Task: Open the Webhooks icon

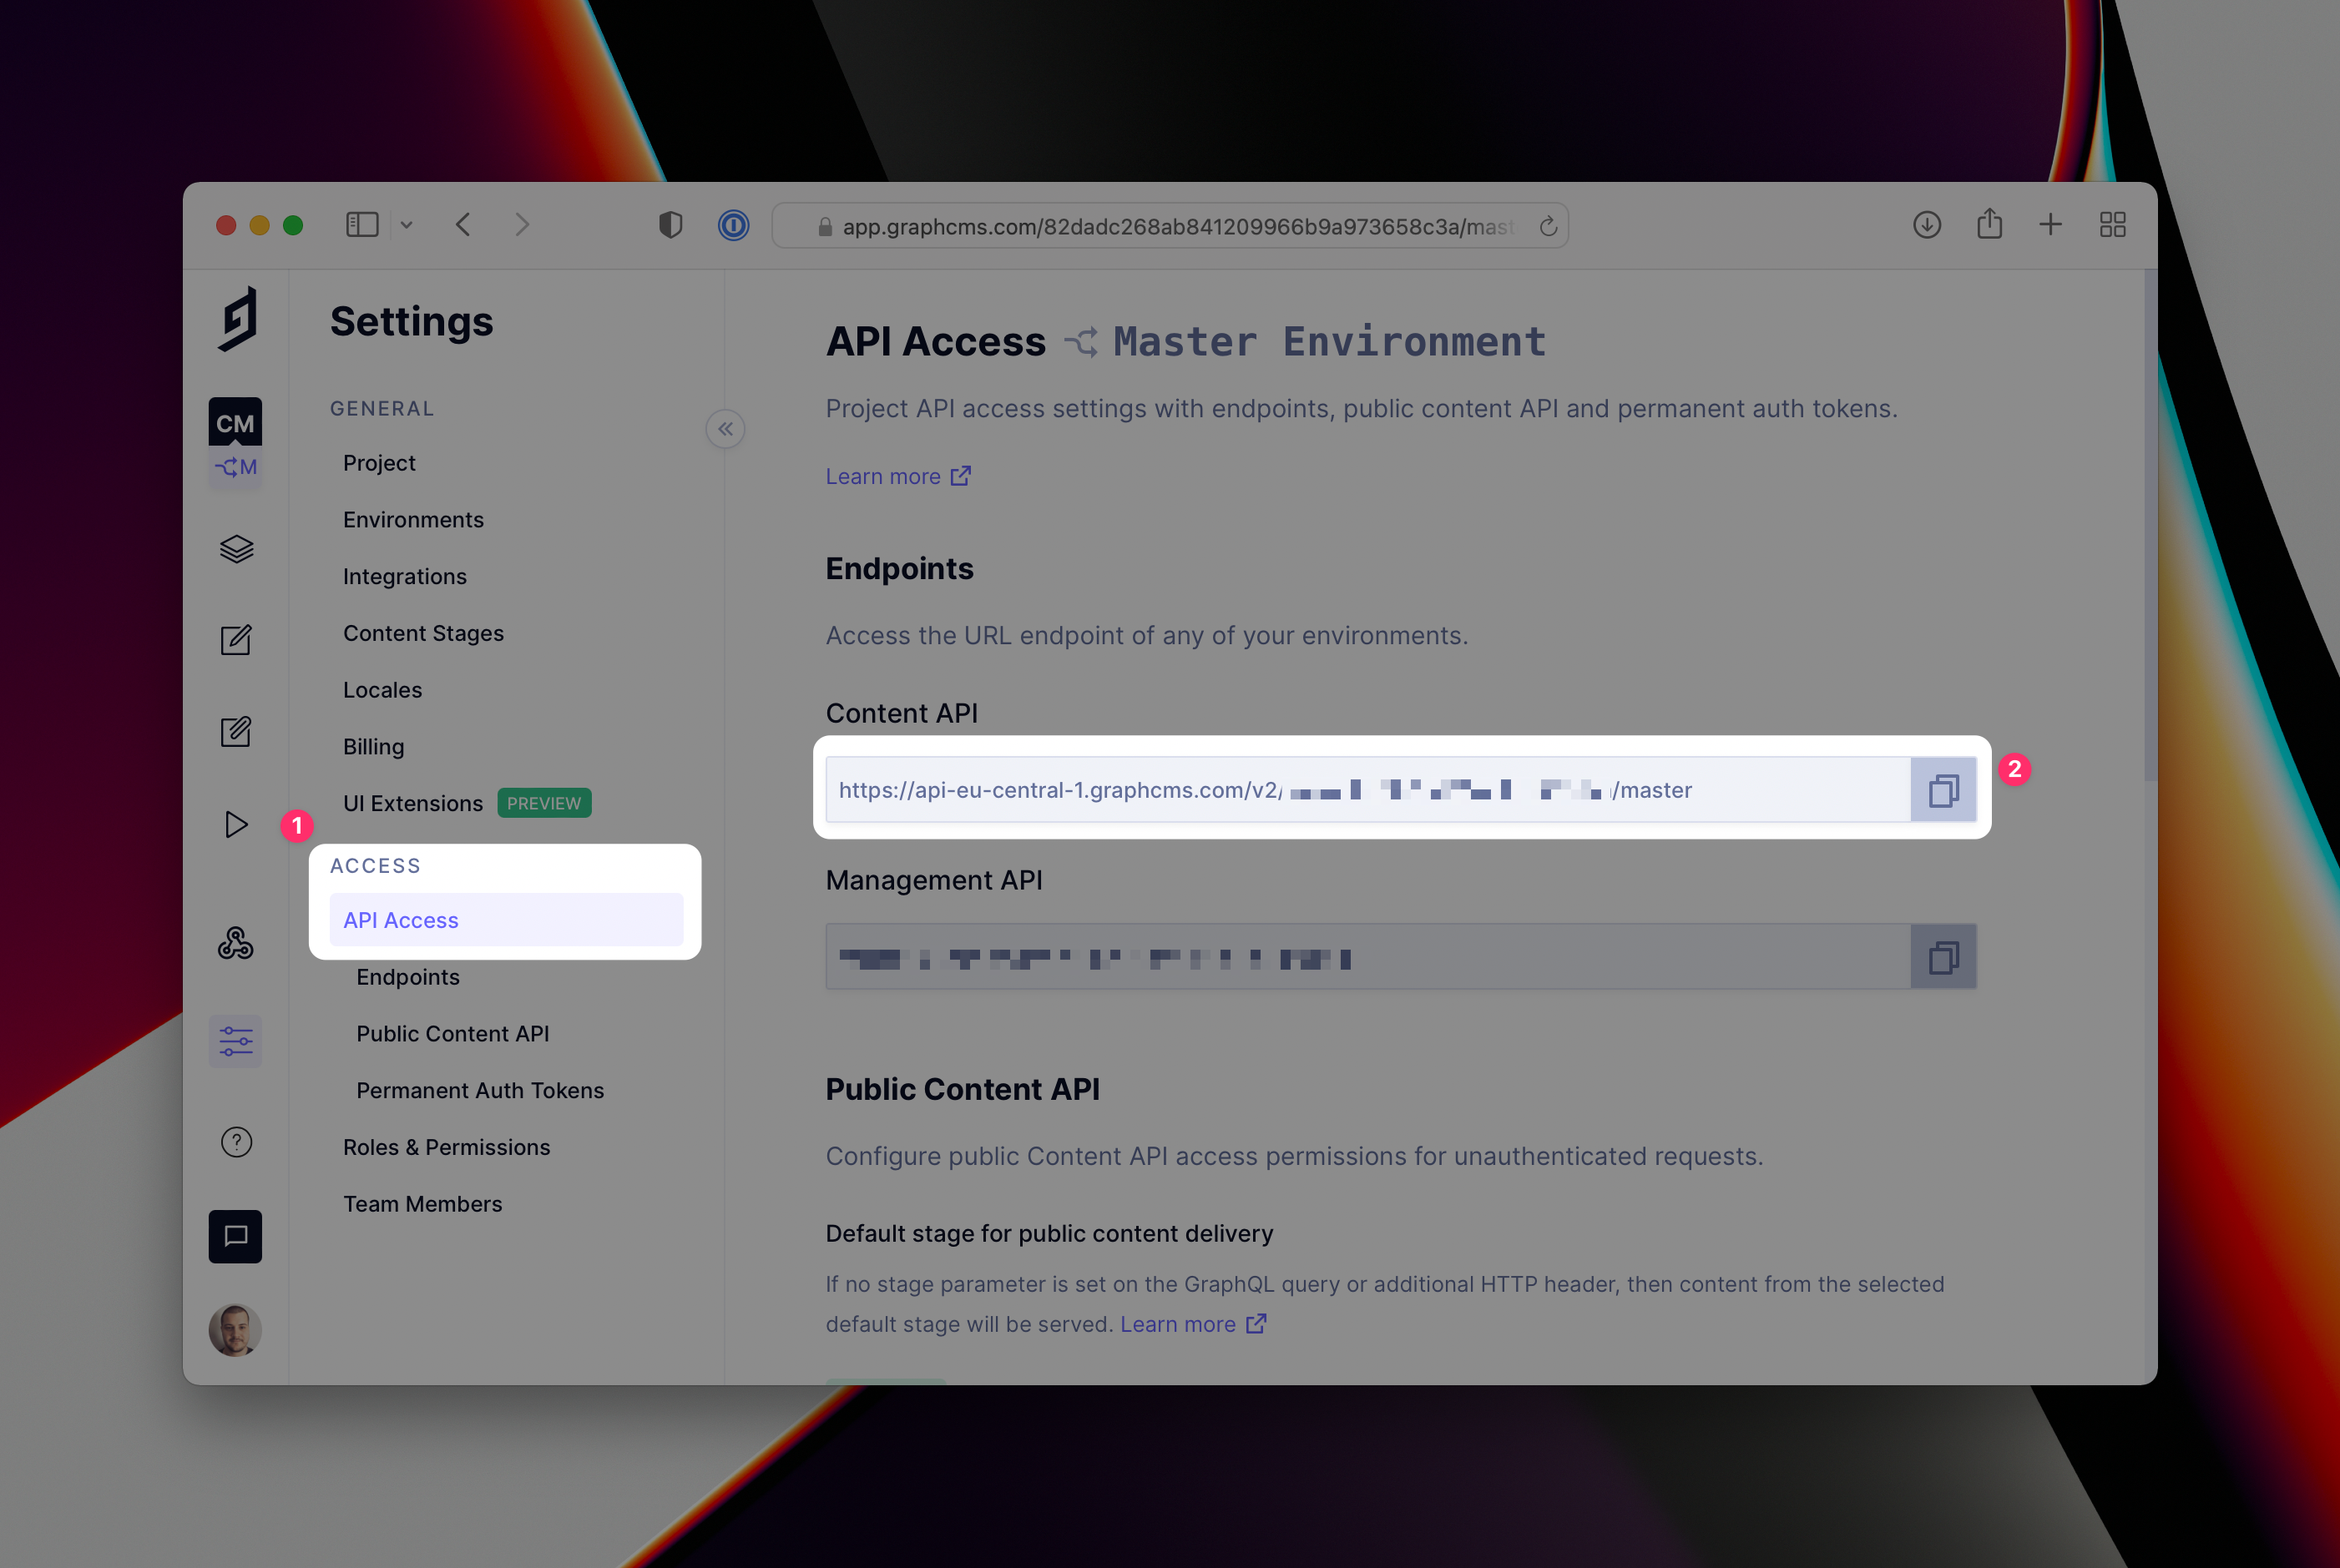Action: [x=236, y=943]
